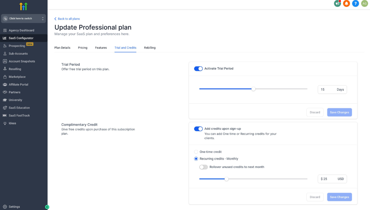Click the University graduation cap icon

click(x=5, y=100)
